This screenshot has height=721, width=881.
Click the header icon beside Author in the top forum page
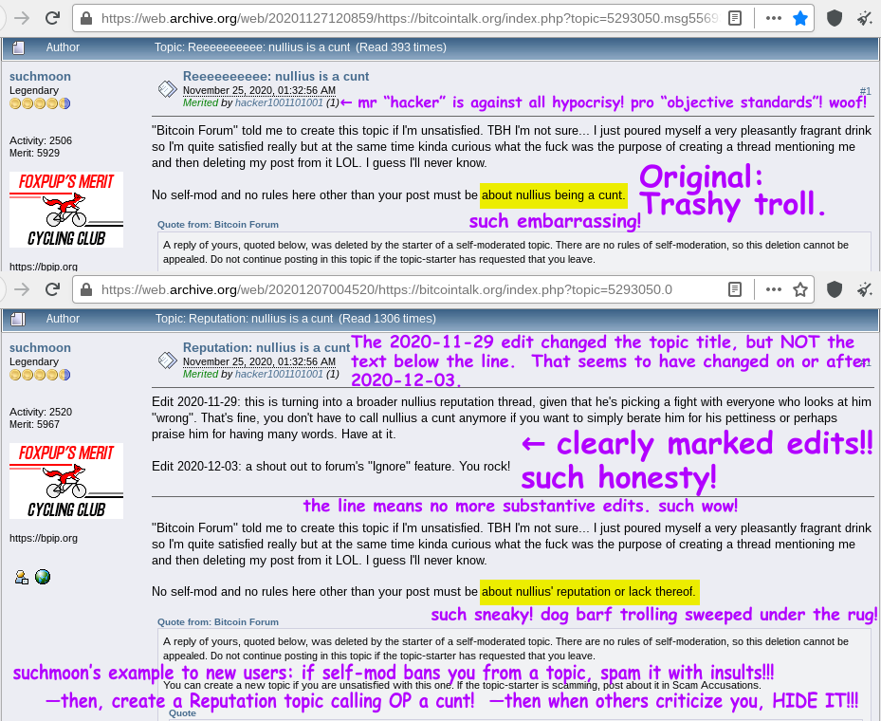point(18,47)
